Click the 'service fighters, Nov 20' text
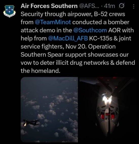 [x=54, y=47]
